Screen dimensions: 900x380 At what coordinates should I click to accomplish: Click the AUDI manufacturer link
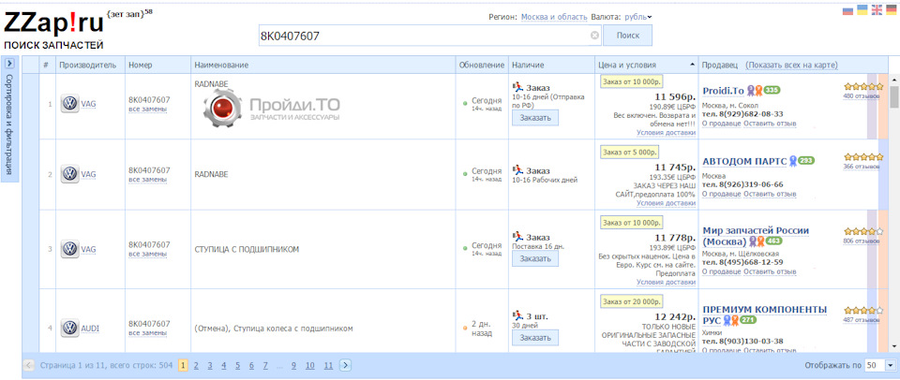90,329
